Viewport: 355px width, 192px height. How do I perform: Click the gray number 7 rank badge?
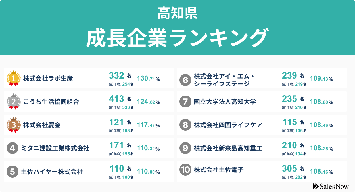click(x=185, y=102)
